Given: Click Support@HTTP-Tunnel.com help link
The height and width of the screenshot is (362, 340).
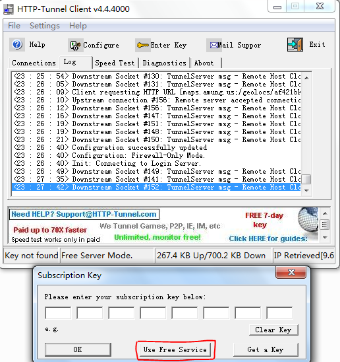Looking at the screenshot, I should point(84,214).
